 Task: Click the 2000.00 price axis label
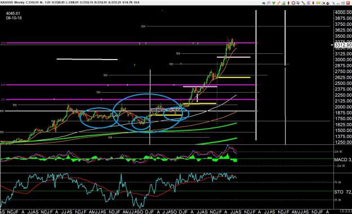click(x=343, y=107)
